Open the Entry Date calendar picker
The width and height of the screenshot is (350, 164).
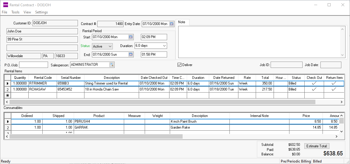[172, 24]
